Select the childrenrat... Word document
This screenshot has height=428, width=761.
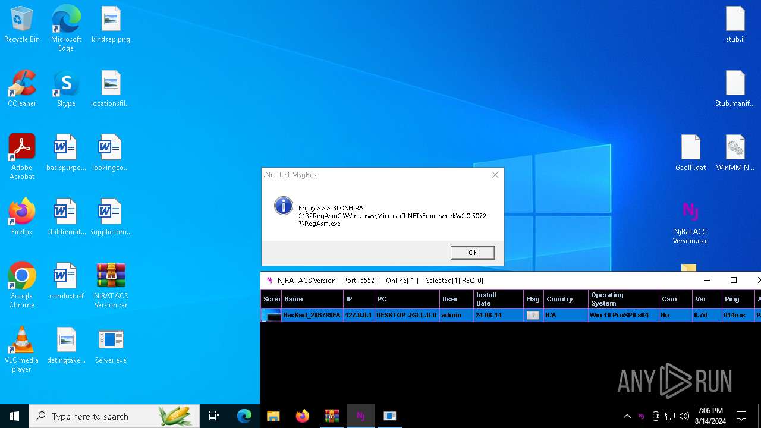point(66,218)
